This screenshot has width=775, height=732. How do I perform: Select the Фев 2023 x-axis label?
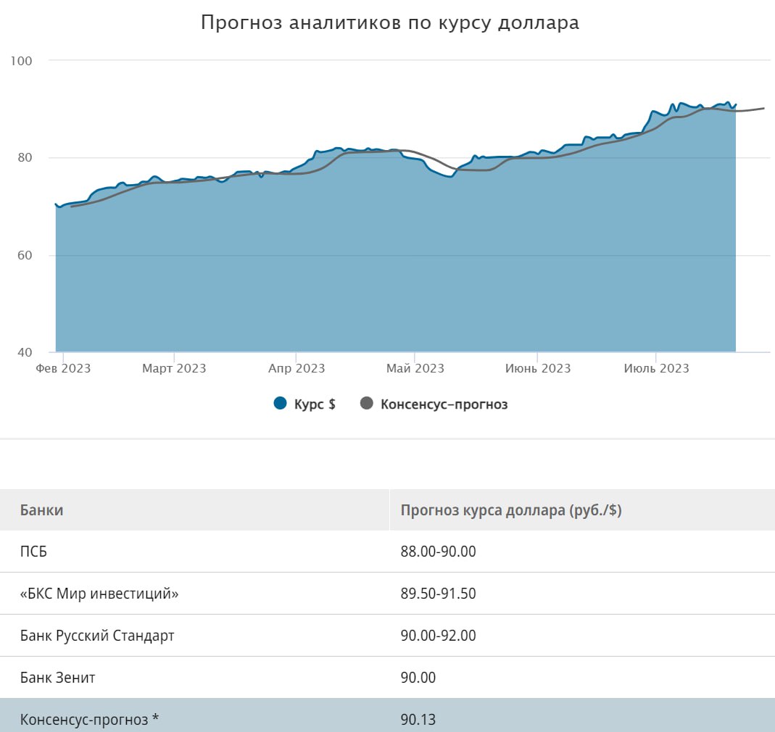click(63, 368)
